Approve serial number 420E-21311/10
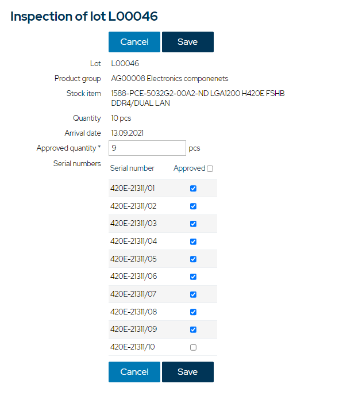Viewport: 343px width, 399px height. 193,347
